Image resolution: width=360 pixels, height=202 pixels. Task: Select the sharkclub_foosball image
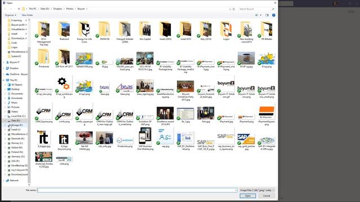[x=44, y=159]
